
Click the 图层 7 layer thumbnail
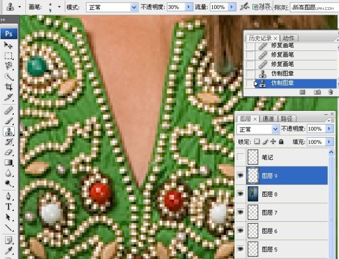click(254, 212)
